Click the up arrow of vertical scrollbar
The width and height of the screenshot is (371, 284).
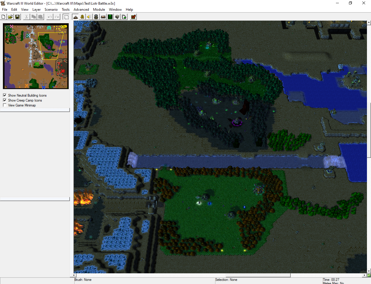pos(369,22)
